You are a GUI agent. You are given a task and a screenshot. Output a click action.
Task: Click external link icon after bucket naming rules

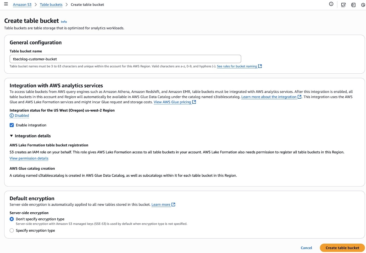(x=260, y=66)
